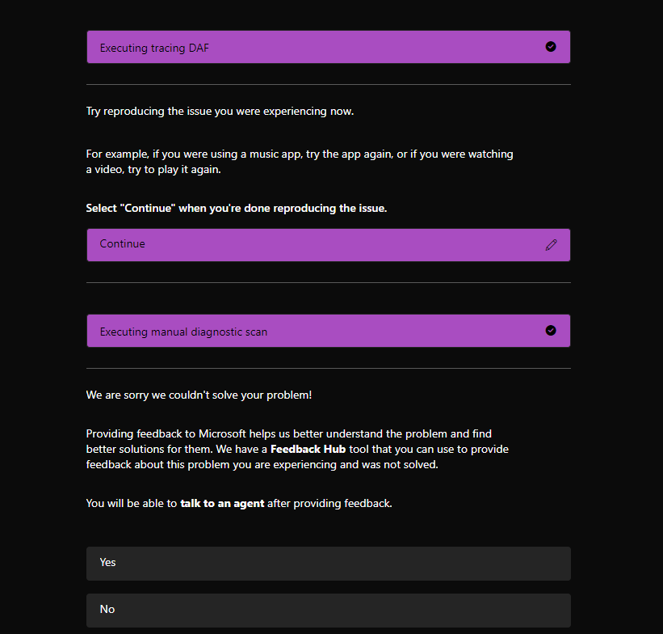Click the checkmark icon on manual diagnostic scan
663x634 pixels.
(551, 331)
